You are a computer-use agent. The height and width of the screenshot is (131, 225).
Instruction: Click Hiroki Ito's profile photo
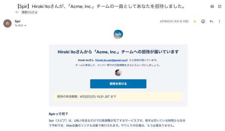(x=118, y=73)
